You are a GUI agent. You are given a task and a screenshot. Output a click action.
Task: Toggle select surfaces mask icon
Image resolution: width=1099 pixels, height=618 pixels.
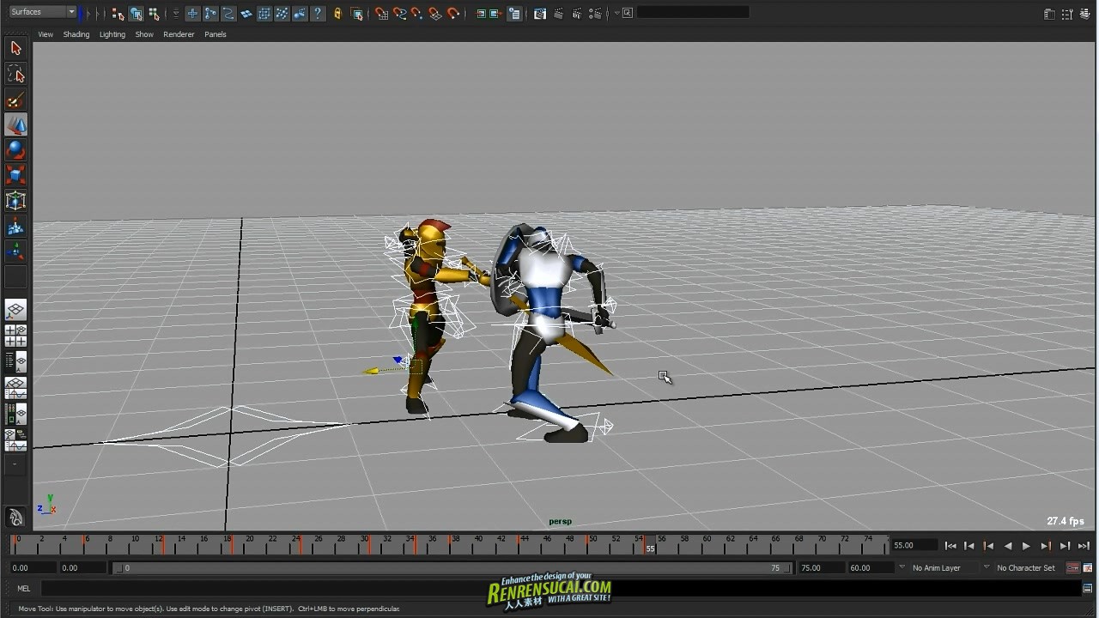[x=246, y=14]
